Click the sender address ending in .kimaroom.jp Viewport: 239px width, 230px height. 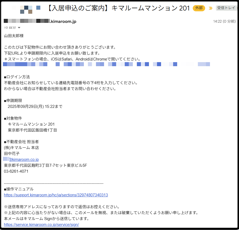[40, 21]
